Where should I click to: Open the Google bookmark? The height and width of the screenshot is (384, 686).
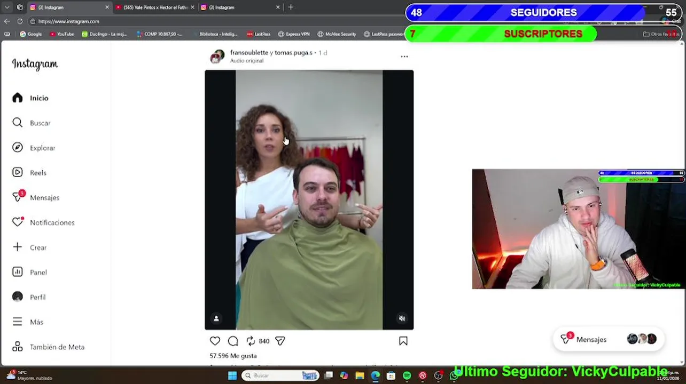(31, 34)
